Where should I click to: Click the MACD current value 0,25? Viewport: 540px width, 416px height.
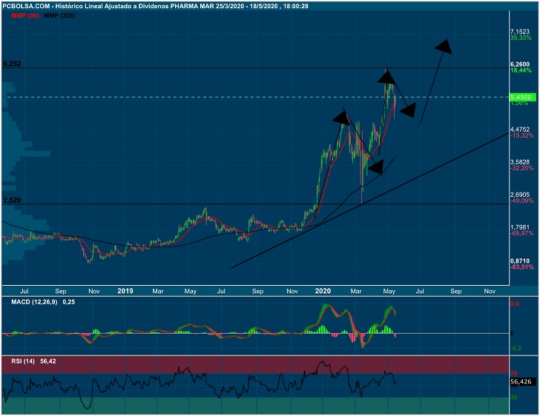(x=69, y=302)
